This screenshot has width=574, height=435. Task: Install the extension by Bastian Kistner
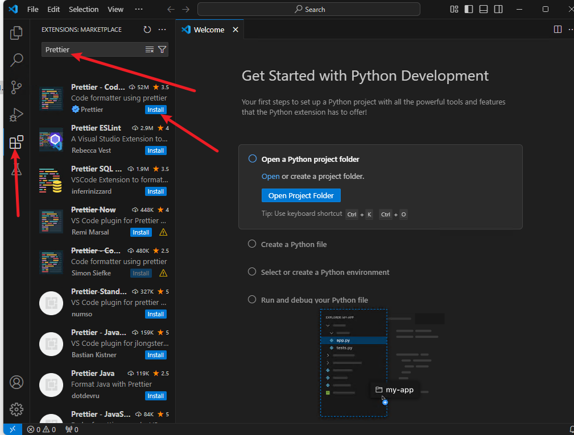coord(155,355)
